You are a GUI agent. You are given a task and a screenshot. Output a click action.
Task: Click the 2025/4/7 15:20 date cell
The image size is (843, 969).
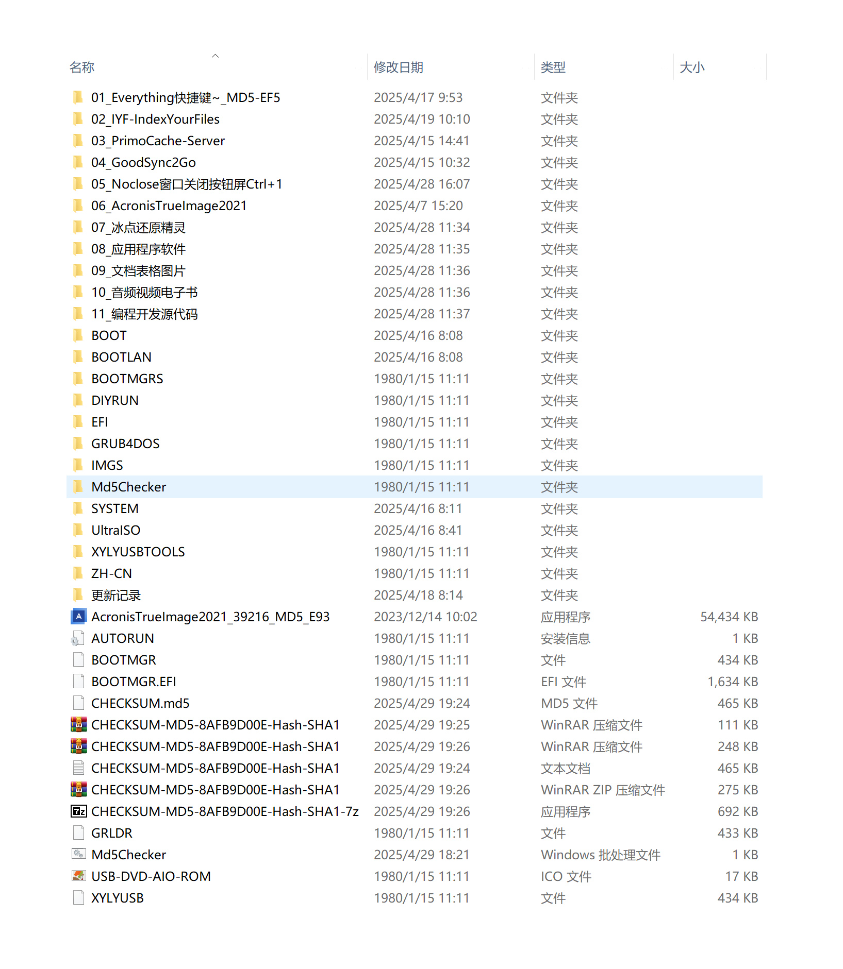(418, 206)
